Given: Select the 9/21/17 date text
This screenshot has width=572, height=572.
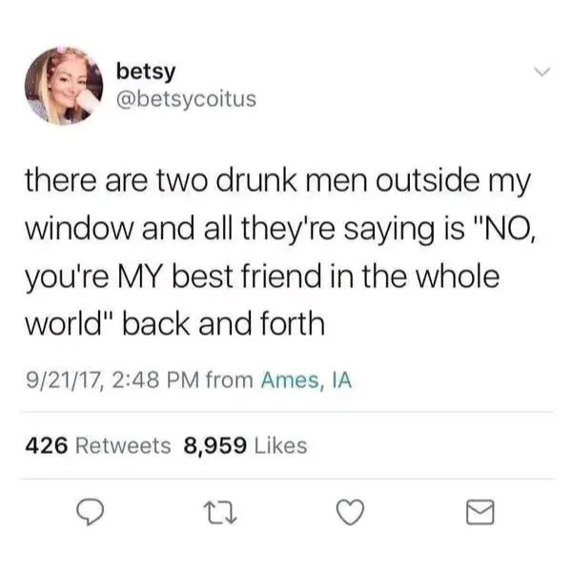Looking at the screenshot, I should coord(64,380).
